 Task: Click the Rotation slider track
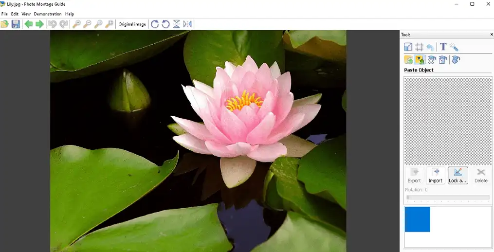[448, 198]
